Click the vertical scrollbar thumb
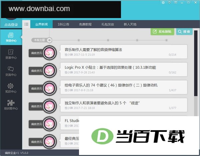The height and width of the screenshot is (156, 200). point(196,63)
